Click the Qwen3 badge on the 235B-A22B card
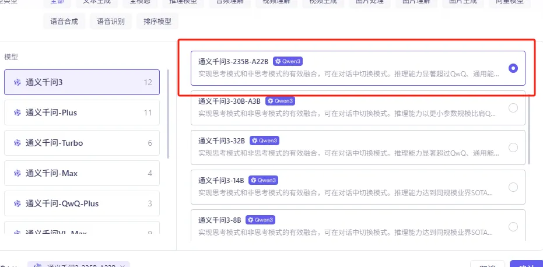This screenshot has width=543, height=267. [x=288, y=62]
